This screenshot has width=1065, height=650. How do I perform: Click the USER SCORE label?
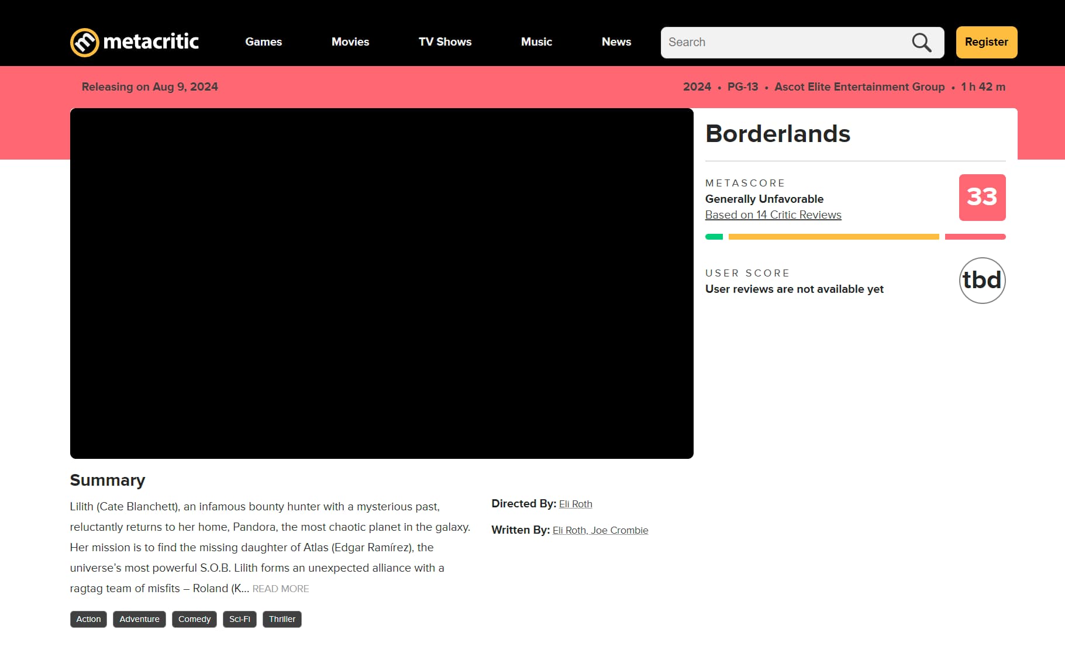coord(747,273)
